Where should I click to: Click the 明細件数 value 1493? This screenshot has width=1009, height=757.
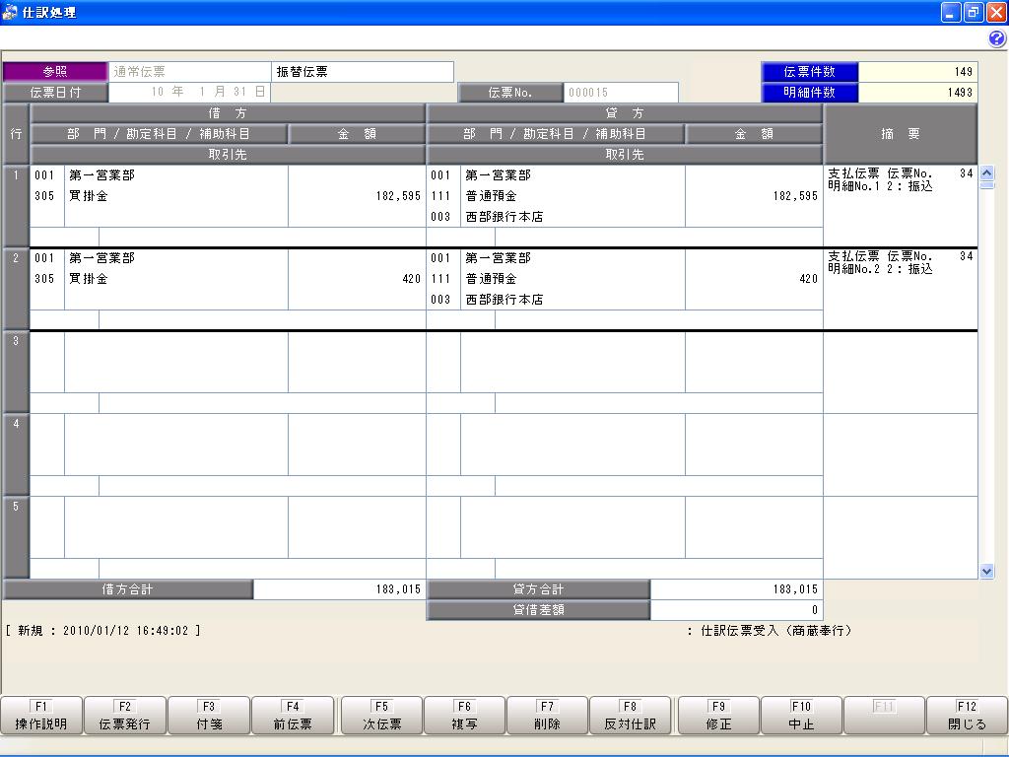coord(917,92)
